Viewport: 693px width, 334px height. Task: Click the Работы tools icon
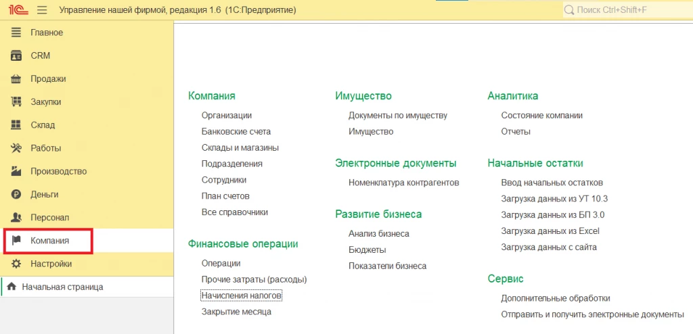[x=16, y=149]
